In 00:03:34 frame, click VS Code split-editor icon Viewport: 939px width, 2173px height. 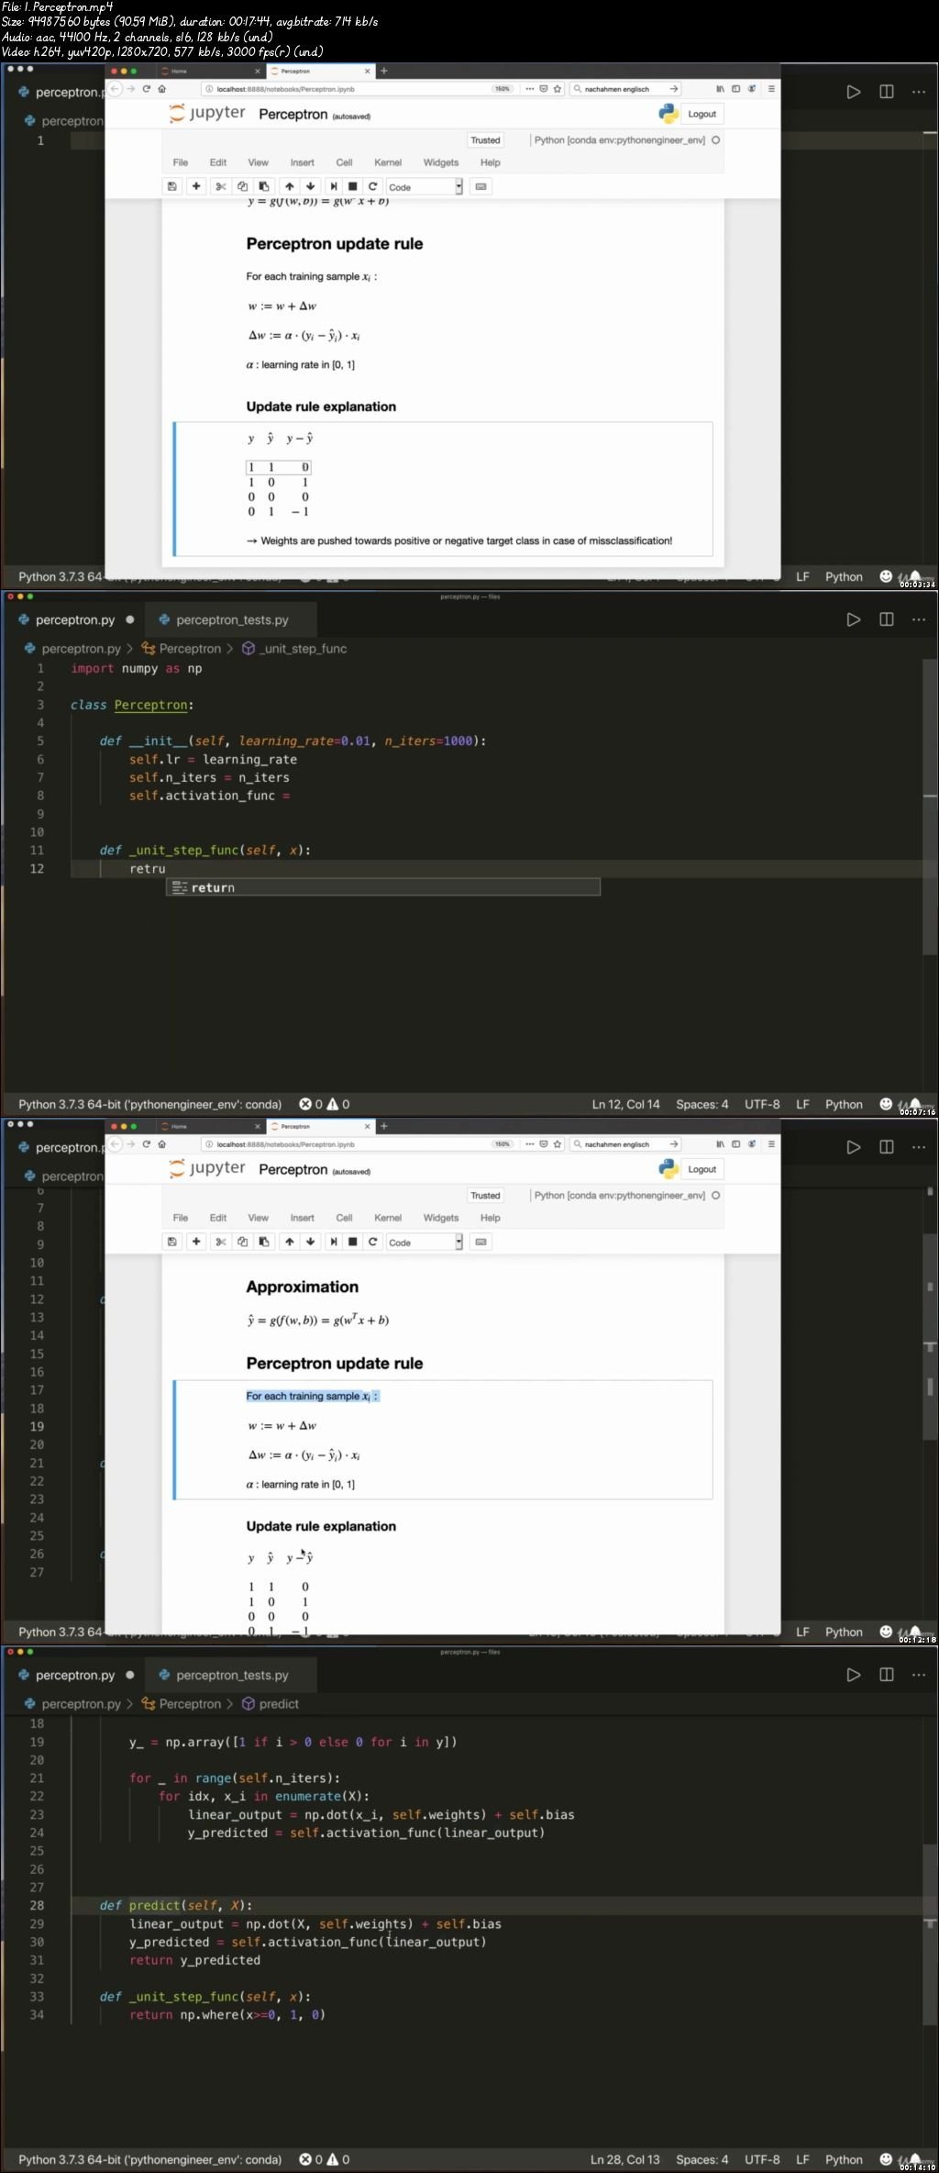887,92
